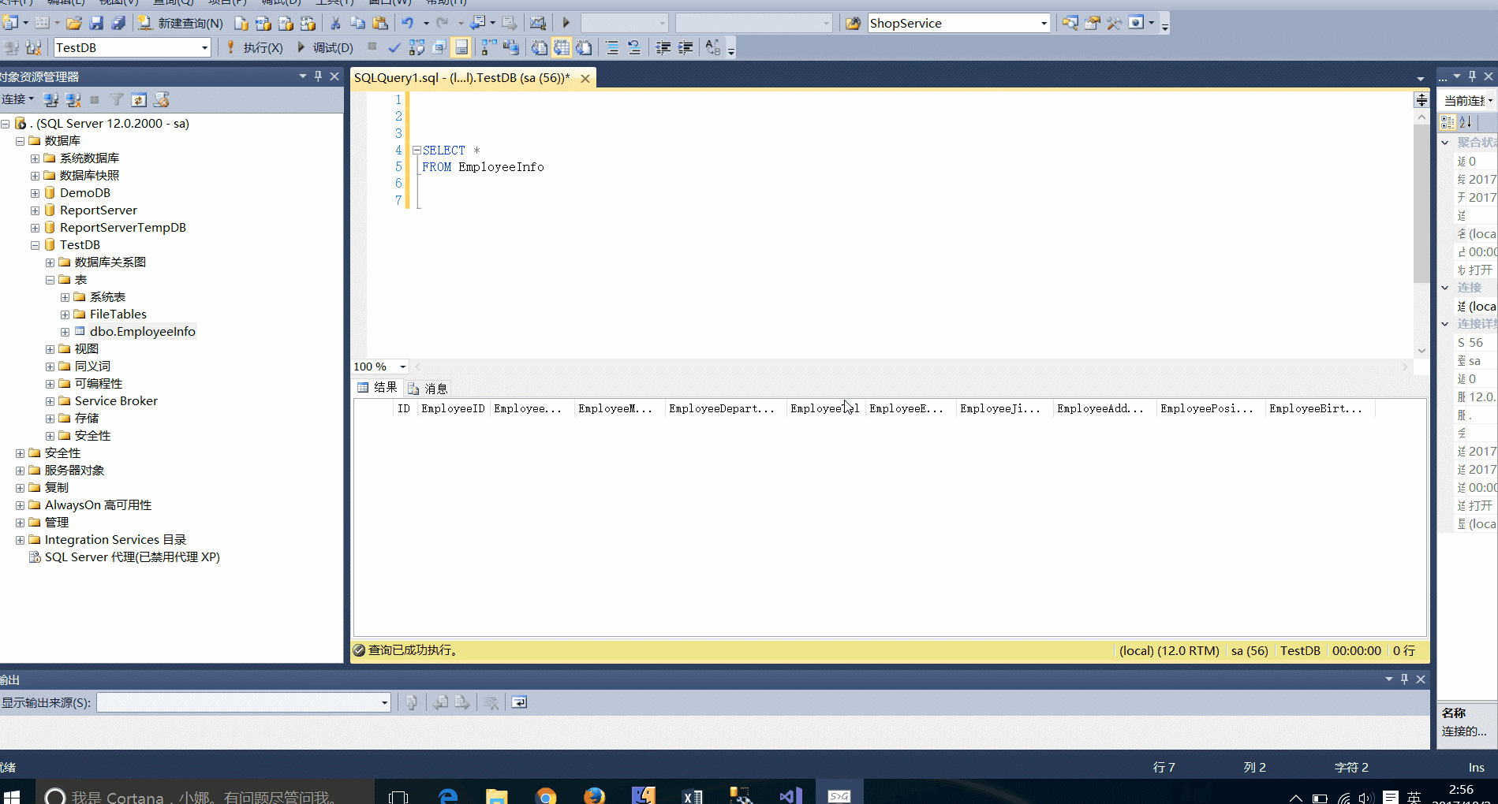Screen dimensions: 1498x804
Task: Collapse the 表 folder node
Action: pyautogui.click(x=50, y=280)
